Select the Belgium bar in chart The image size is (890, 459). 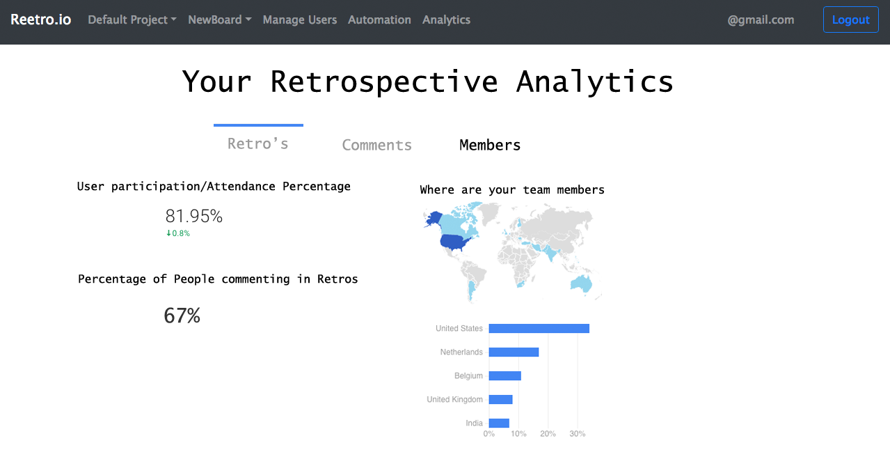(504, 376)
